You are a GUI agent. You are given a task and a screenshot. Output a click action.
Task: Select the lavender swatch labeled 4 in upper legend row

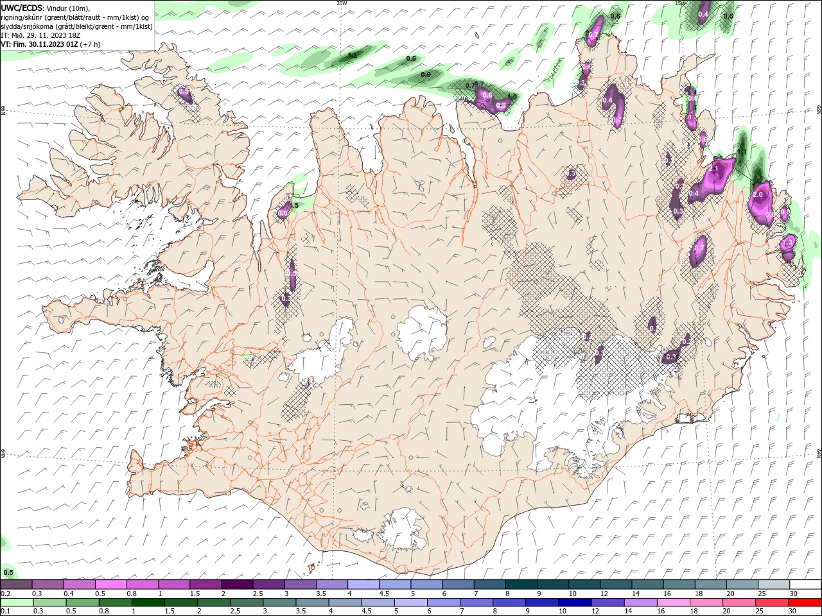(x=363, y=585)
